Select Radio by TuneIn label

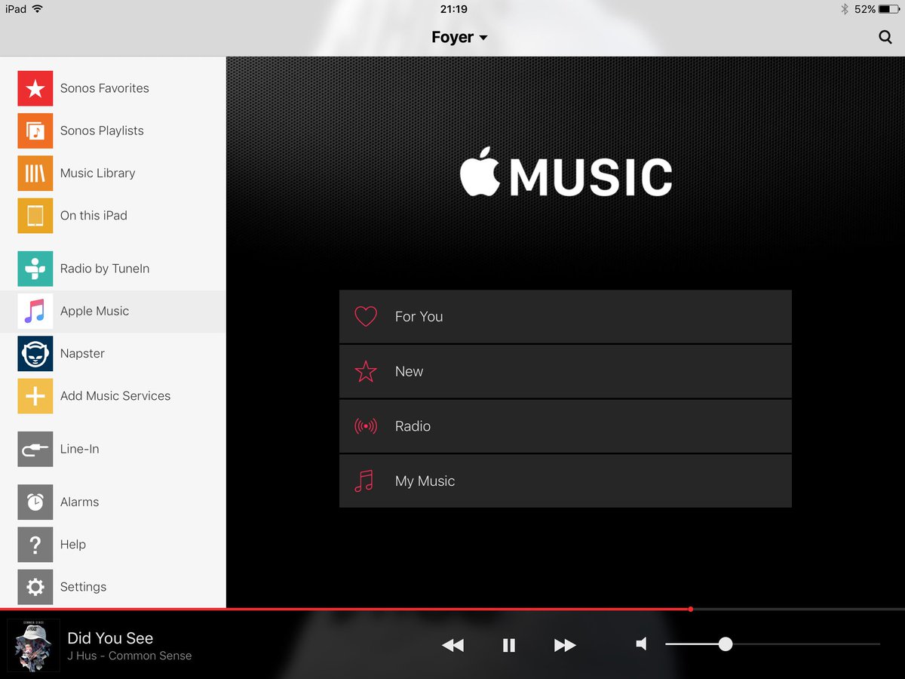coord(105,269)
